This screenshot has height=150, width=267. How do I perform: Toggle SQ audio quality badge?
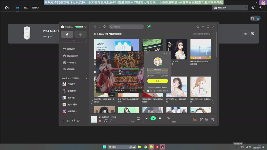(x=195, y=119)
